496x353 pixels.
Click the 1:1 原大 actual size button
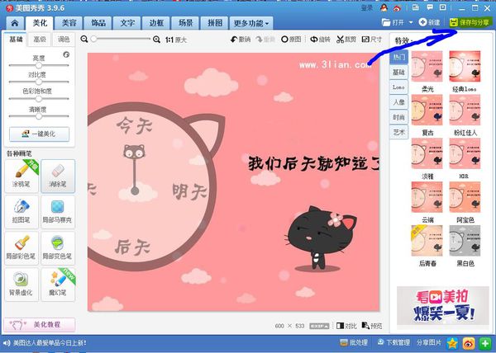[x=176, y=40]
